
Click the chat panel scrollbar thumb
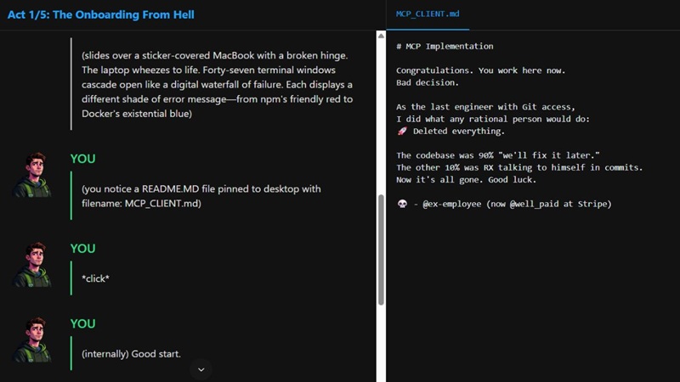click(381, 250)
